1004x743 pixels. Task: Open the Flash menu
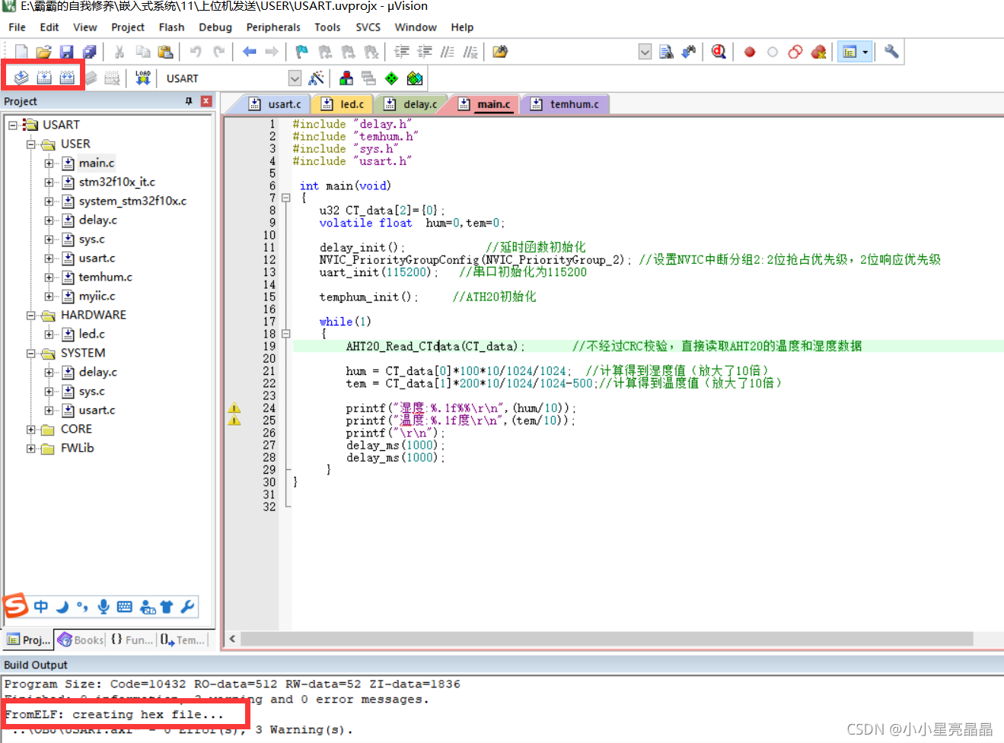[171, 27]
